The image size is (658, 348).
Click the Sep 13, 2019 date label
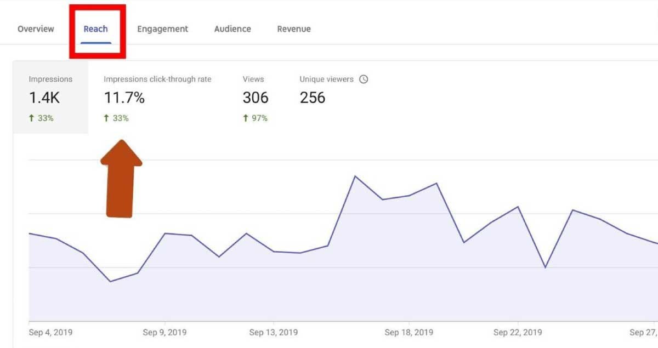pyautogui.click(x=274, y=332)
